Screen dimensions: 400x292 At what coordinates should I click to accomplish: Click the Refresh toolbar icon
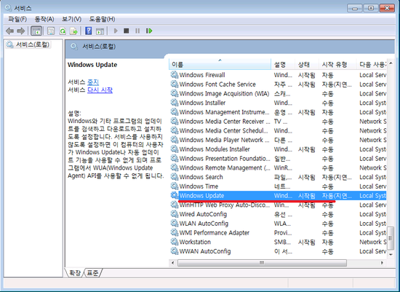tap(63, 31)
